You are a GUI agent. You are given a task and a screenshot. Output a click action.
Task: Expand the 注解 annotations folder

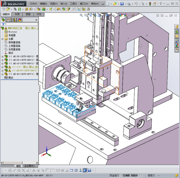(2, 39)
